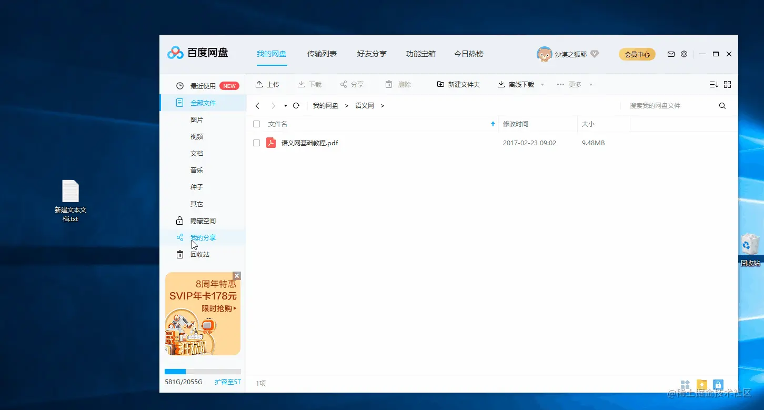Screen dimensions: 764x410
Task: Click the storage usage progress bar
Action: [203, 371]
